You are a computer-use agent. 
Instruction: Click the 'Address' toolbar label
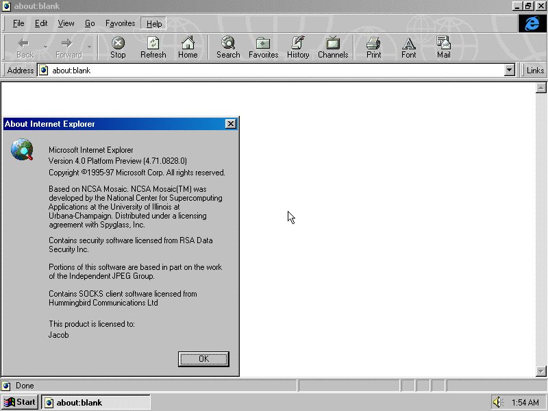[x=21, y=71]
